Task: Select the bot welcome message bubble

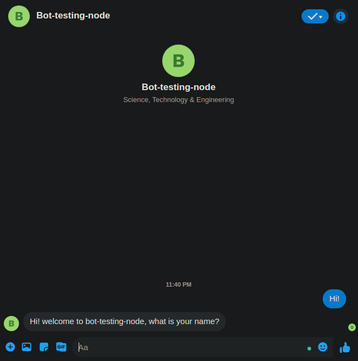Action: pos(124,321)
